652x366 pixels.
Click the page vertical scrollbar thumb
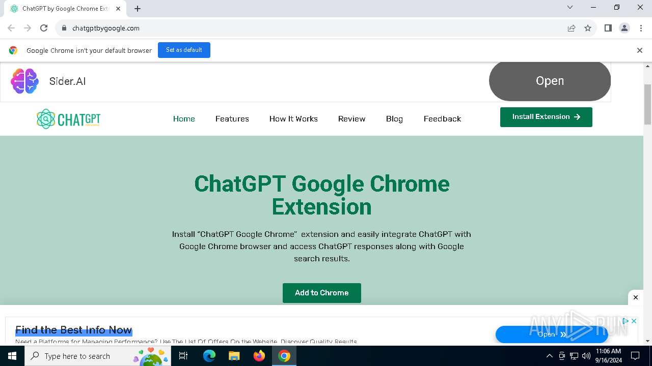tap(647, 104)
